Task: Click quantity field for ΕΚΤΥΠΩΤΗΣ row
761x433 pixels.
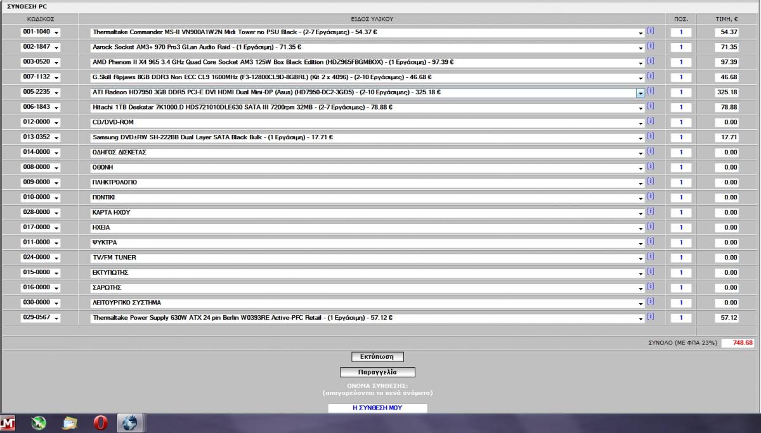Action: click(681, 273)
